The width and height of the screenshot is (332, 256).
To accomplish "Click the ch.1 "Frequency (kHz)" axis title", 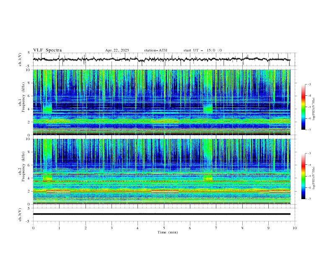I will [23, 97].
